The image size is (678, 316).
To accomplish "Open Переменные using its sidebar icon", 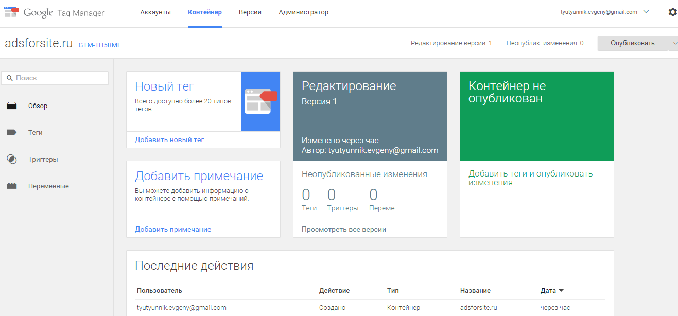I will pos(12,186).
